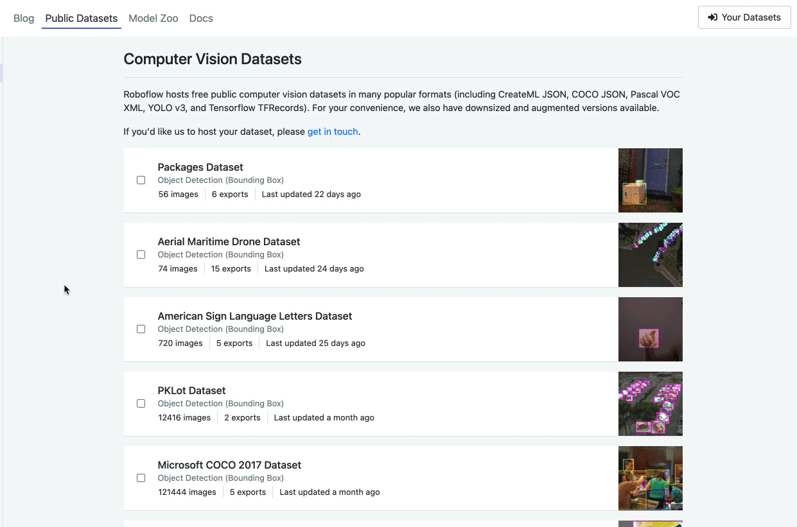Click the Microsoft COCO 2017 Dataset title
This screenshot has width=797, height=527.
(x=229, y=465)
